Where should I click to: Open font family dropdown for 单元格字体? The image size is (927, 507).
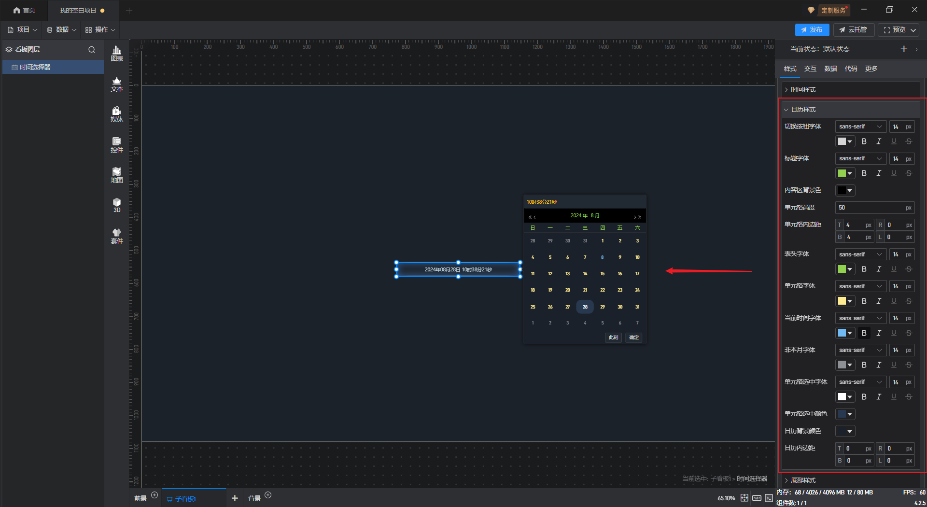pos(860,286)
